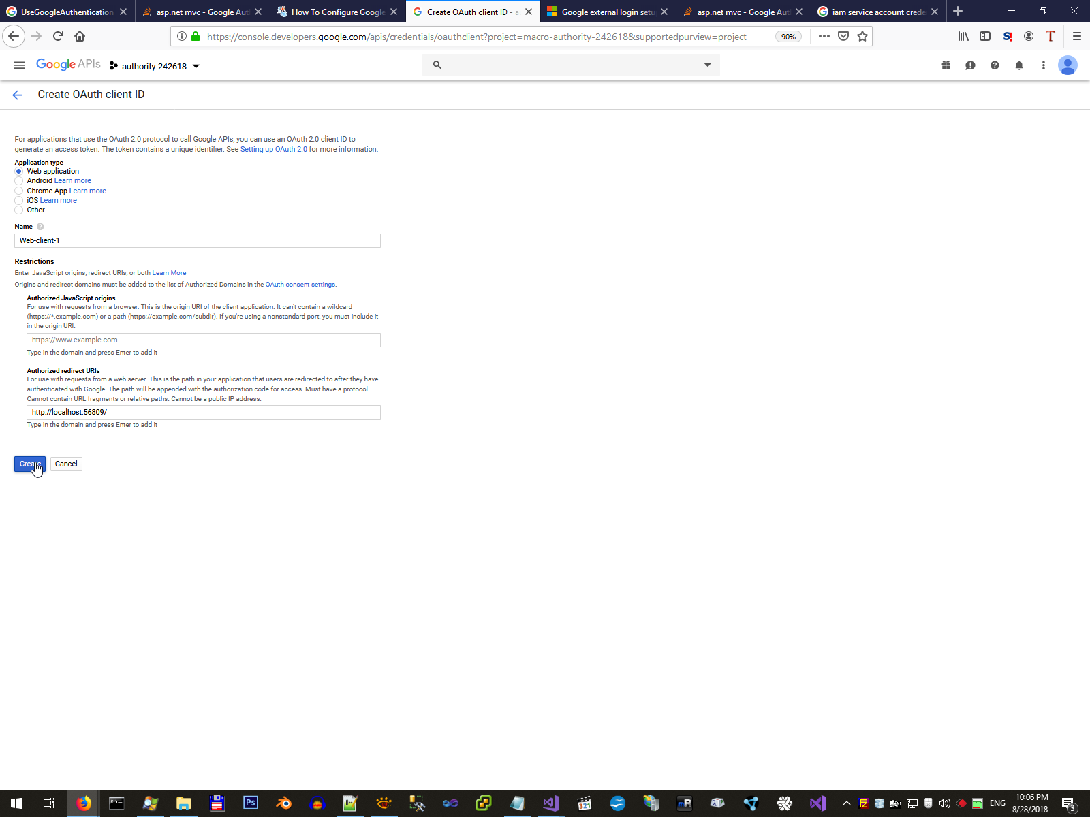Open page actions three-dot menu
The width and height of the screenshot is (1090, 817).
click(824, 36)
